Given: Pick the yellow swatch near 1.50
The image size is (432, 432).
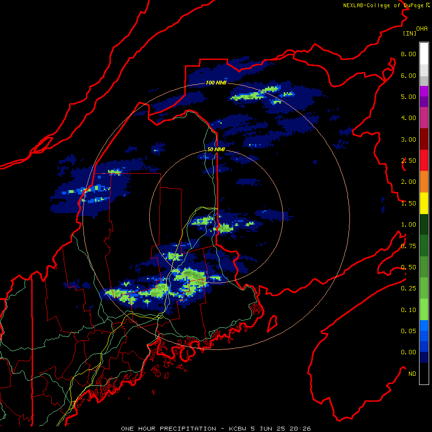Looking at the screenshot, I should [x=424, y=203].
